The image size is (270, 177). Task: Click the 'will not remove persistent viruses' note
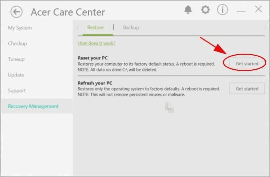(x=131, y=95)
